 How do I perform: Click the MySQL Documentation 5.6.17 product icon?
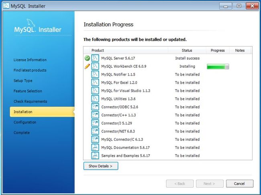(95, 147)
